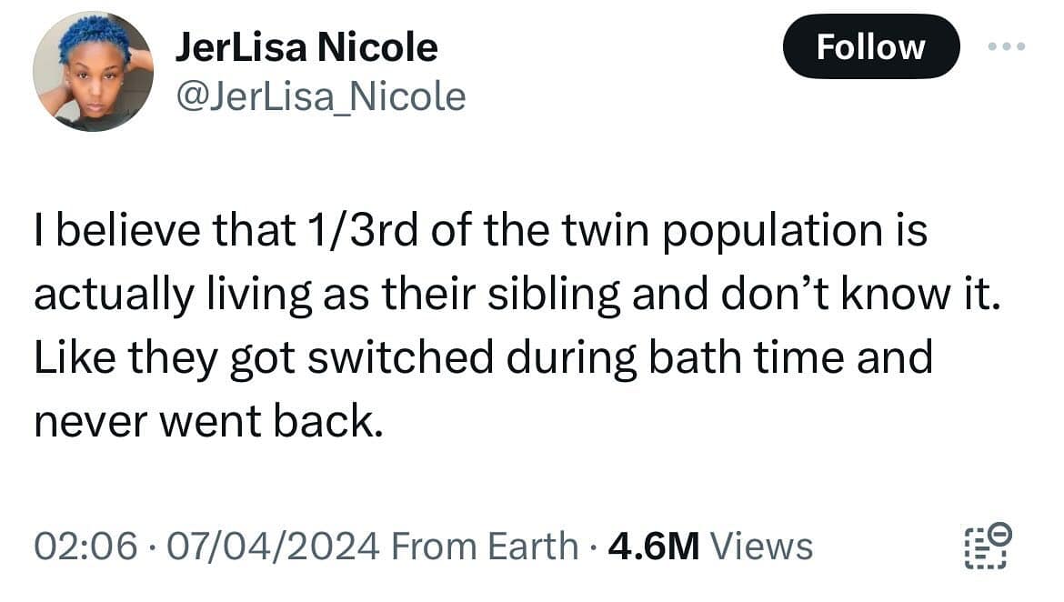Screen dimensions: 1064x602
Task: Open the JerLisa Nicole display name link
Action: (x=306, y=47)
